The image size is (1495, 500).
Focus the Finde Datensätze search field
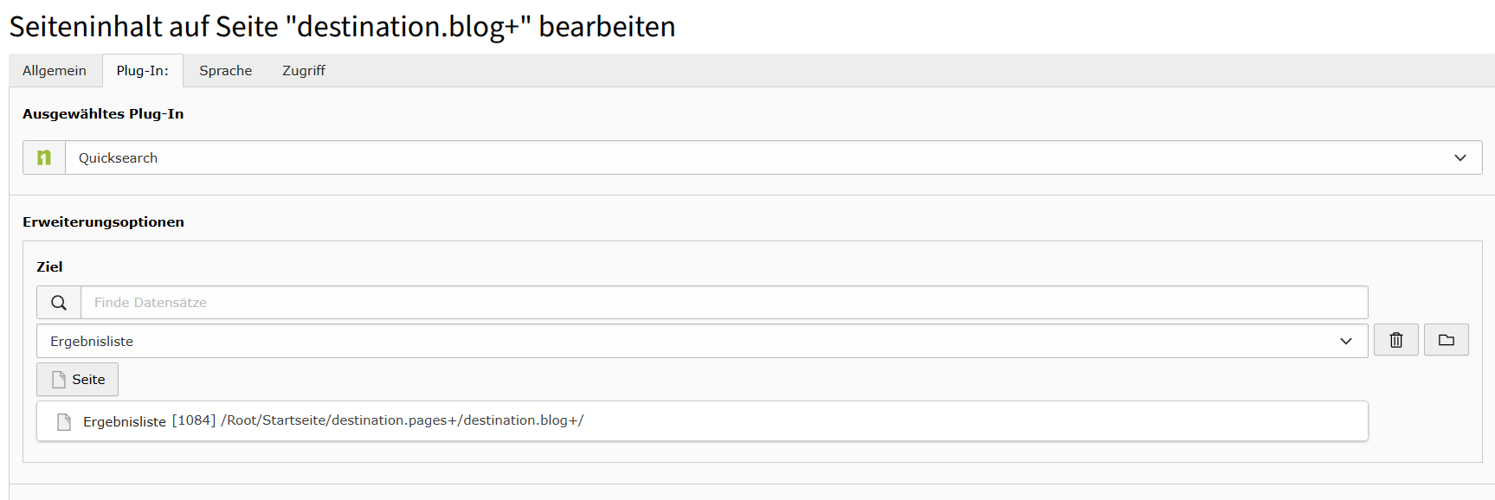pos(724,303)
